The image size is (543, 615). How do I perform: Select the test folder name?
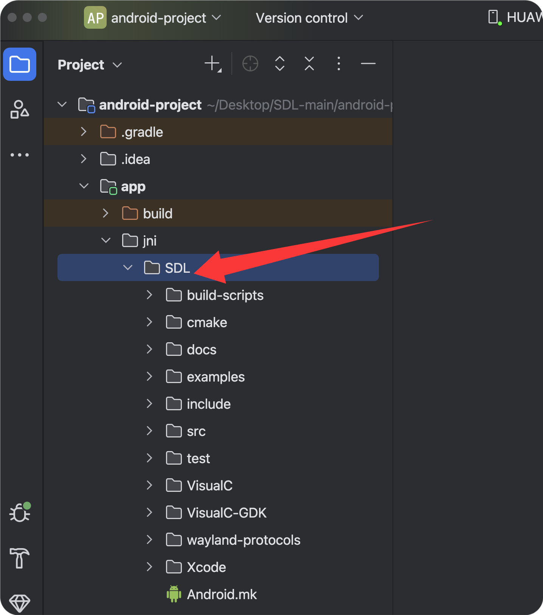tap(199, 459)
